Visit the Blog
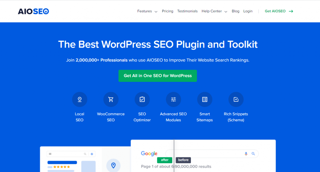The image size is (320, 172). (x=236, y=11)
